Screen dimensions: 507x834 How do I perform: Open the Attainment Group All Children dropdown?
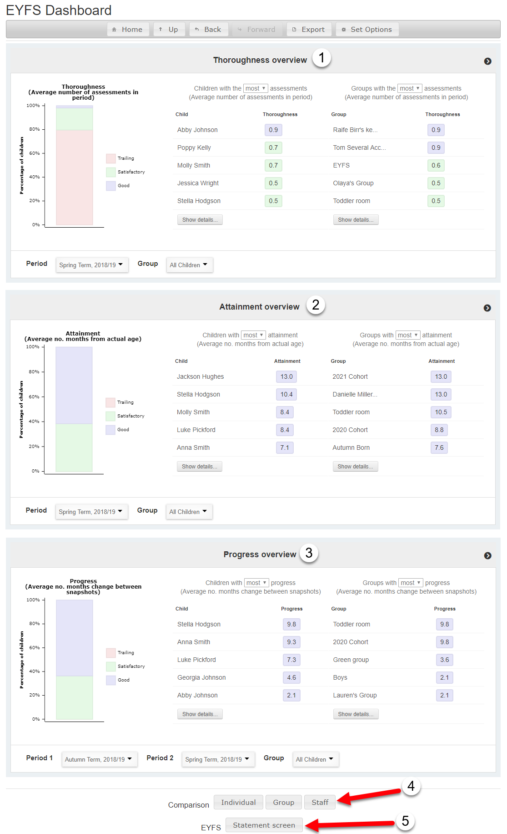[x=188, y=512]
